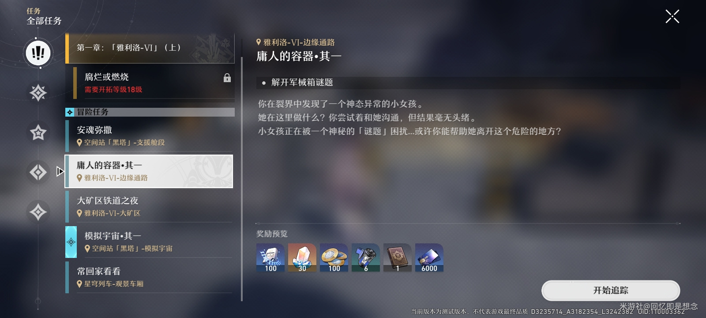
Task: Inspect the canister reward showing 6
Action: 366,257
